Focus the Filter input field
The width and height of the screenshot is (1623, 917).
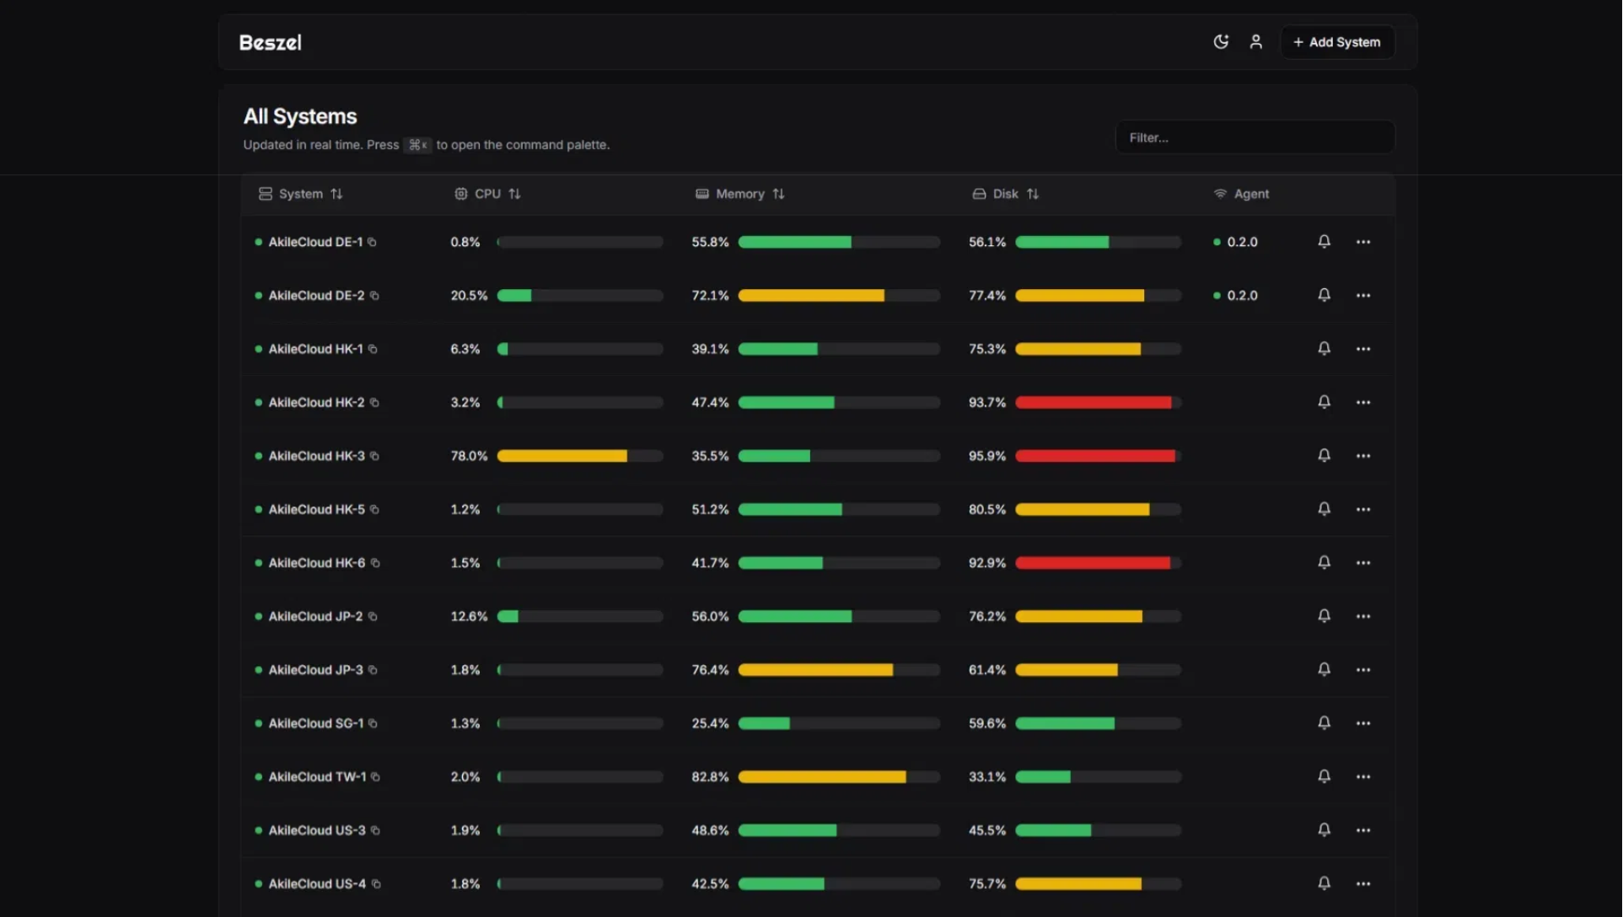point(1255,137)
